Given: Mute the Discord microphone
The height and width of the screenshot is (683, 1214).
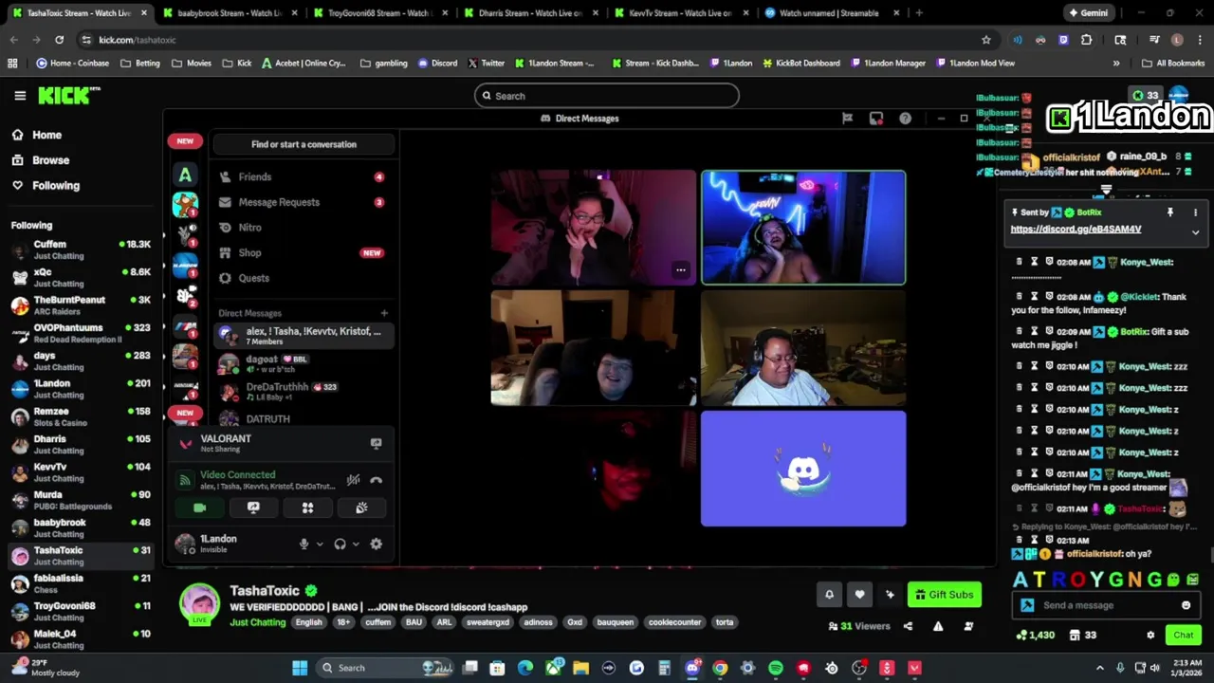Looking at the screenshot, I should (303, 544).
